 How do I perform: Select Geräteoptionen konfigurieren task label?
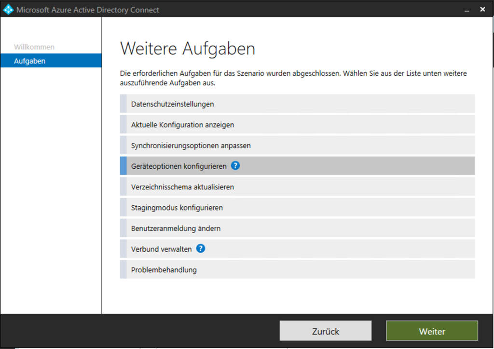pyautogui.click(x=178, y=166)
